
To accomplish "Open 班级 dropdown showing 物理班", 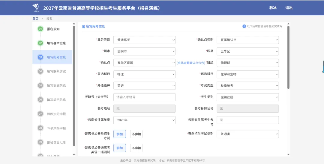I will click(x=248, y=63).
